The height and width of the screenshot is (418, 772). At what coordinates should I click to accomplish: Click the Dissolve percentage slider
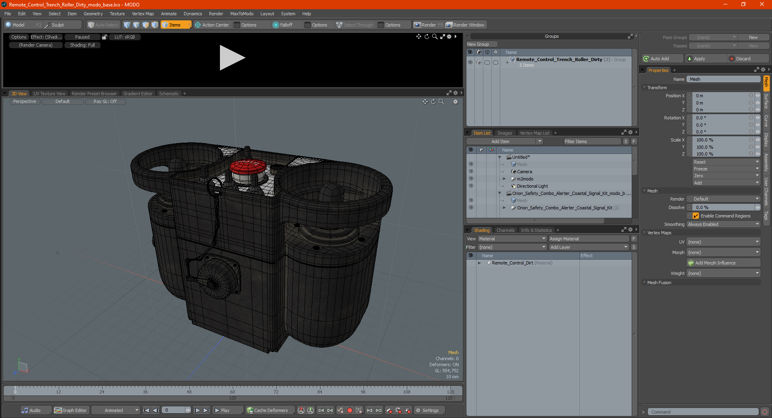pyautogui.click(x=723, y=207)
